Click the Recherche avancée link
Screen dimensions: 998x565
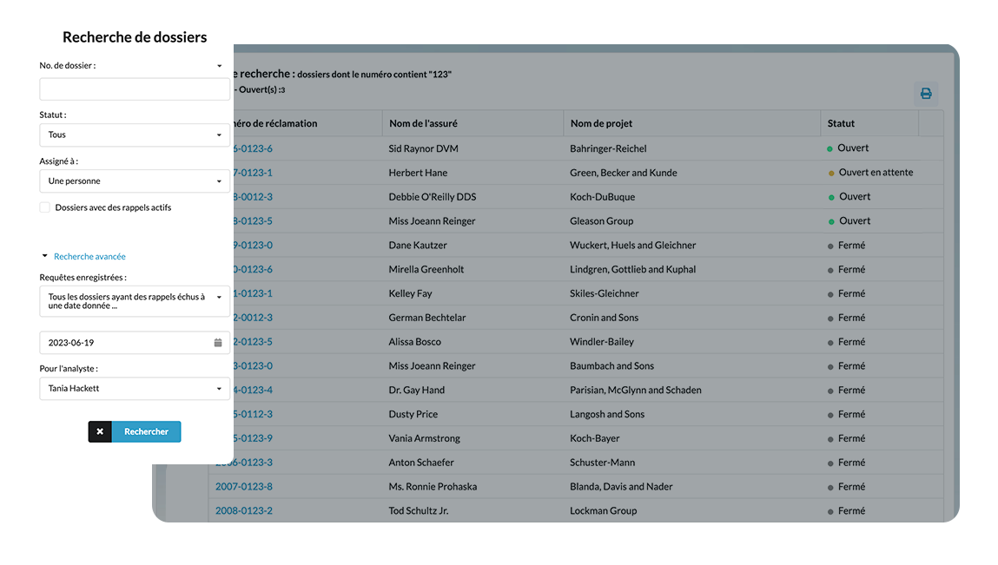(89, 256)
